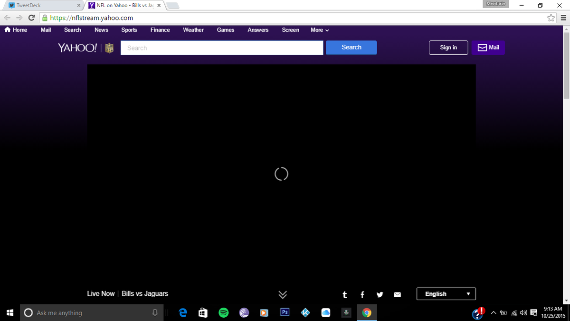The width and height of the screenshot is (570, 321).
Task: Activate the Cortana microphone icon
Action: pos(155,313)
